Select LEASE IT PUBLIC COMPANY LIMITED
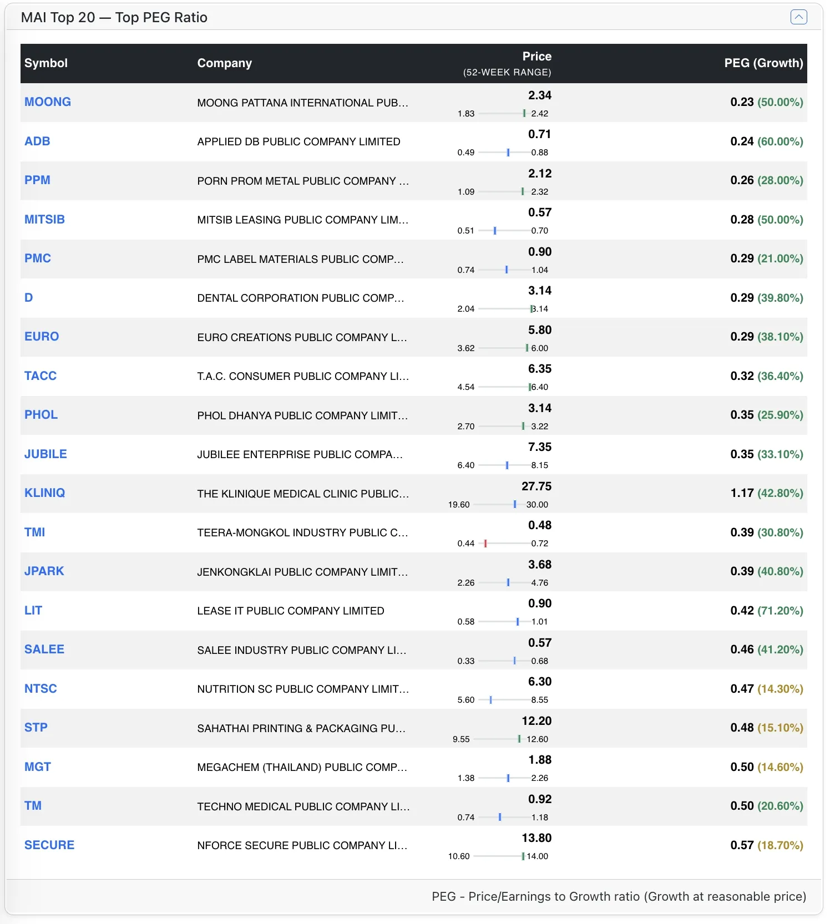The image size is (830, 924). click(x=291, y=611)
